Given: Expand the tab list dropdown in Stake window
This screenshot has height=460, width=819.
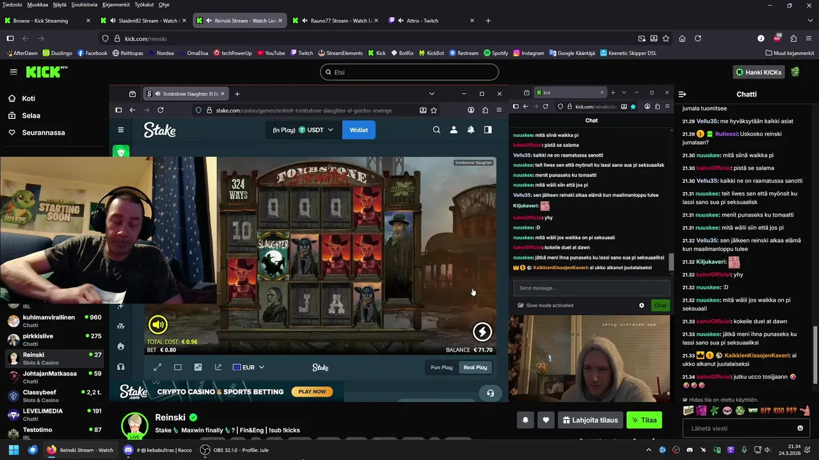Looking at the screenshot, I should point(431,94).
